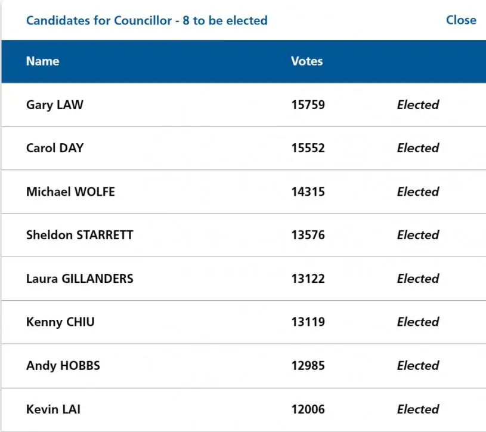Click Elected status beside Laura GILLANDERS
Viewport: 486px width, 432px height.
(x=418, y=279)
